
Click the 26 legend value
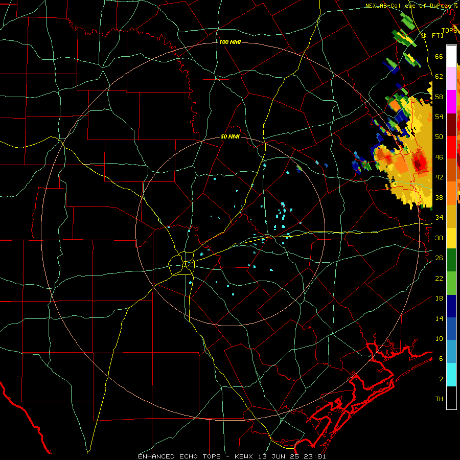click(439, 258)
